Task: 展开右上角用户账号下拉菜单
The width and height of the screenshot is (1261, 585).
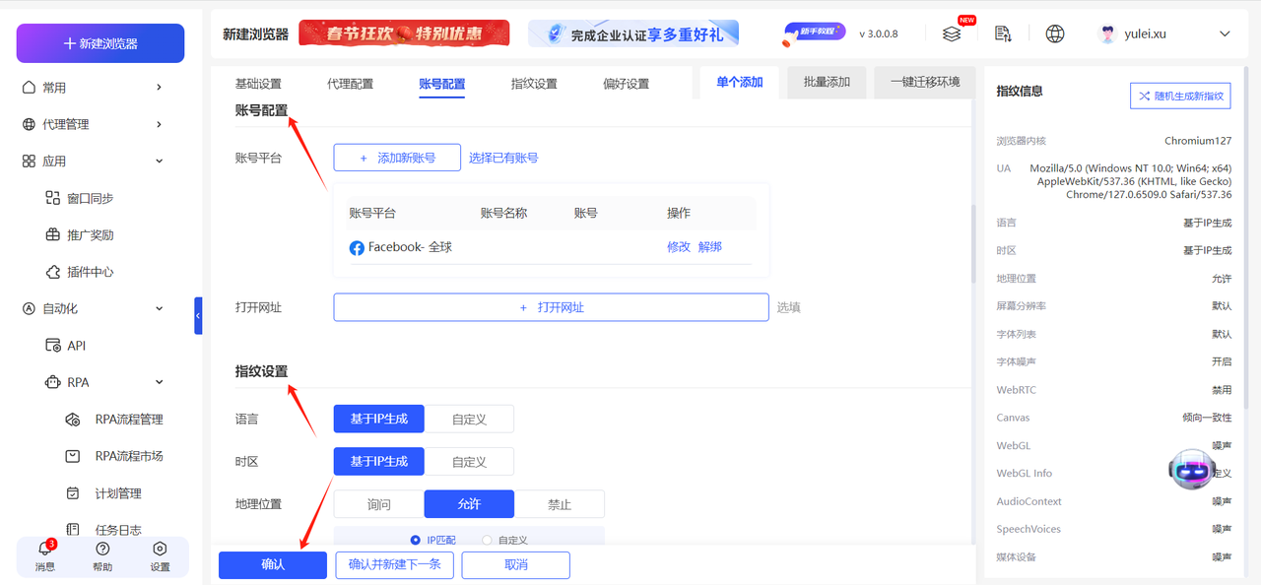Action: pos(1224,32)
